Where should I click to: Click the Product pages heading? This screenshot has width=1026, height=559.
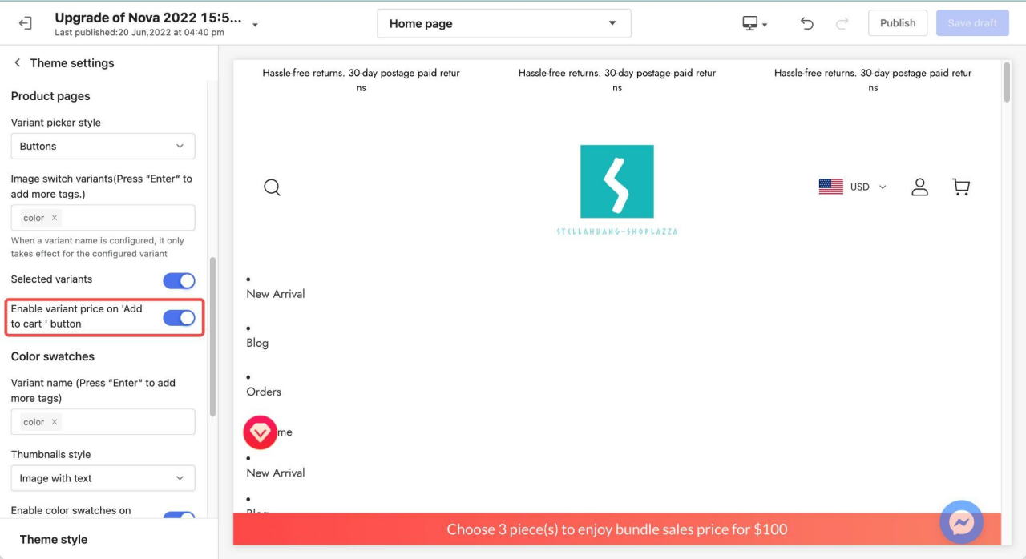click(50, 96)
